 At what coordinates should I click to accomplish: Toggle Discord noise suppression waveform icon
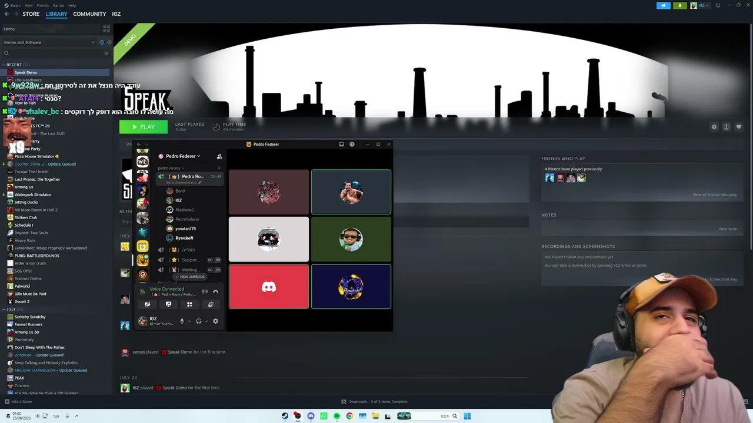205,291
